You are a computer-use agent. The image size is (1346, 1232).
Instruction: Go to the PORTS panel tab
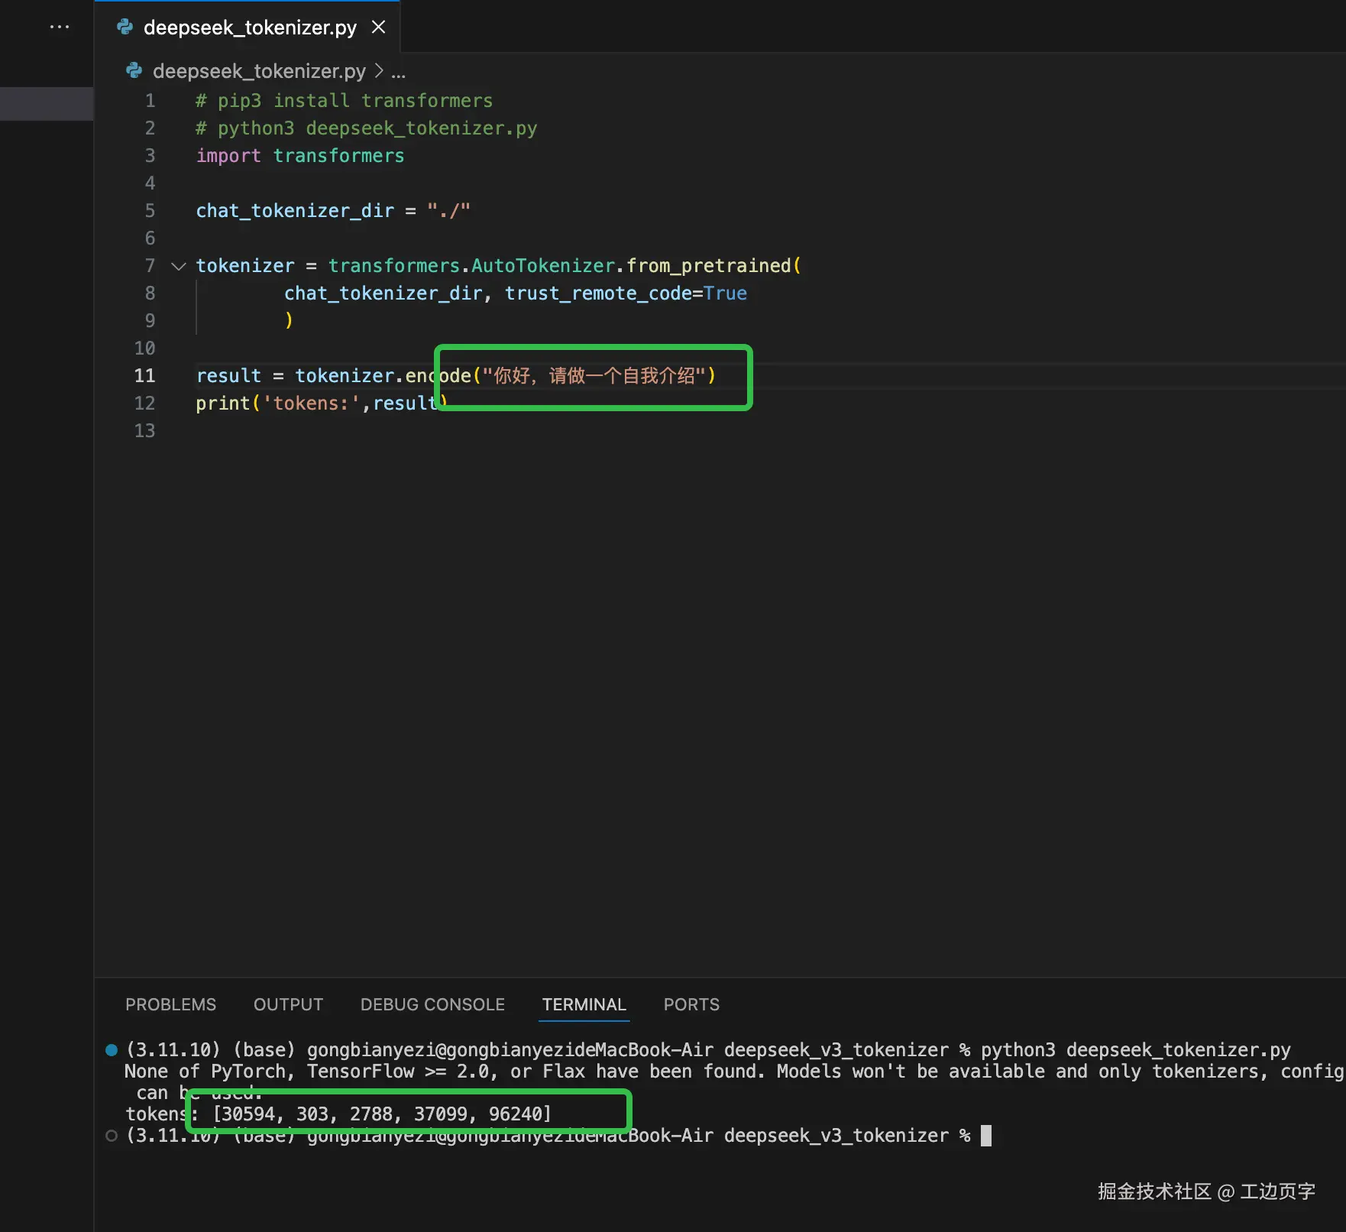[x=691, y=1004]
